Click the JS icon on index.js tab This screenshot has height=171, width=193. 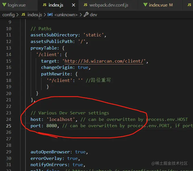coord(45,5)
